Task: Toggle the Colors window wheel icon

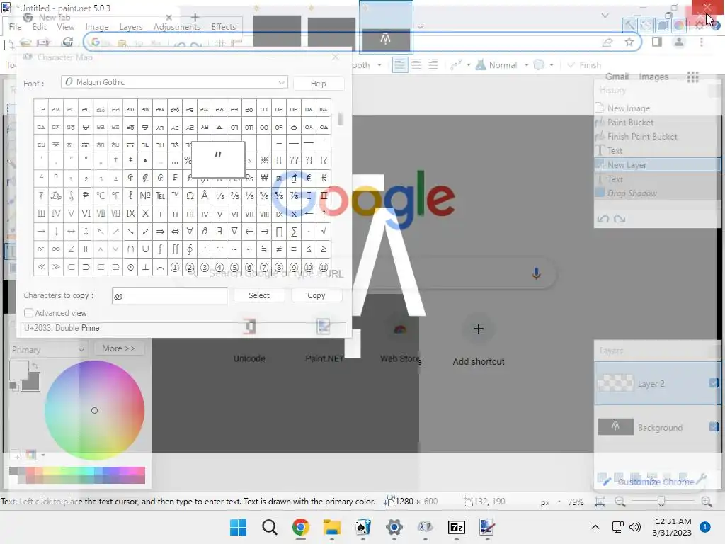Action: tap(679, 25)
